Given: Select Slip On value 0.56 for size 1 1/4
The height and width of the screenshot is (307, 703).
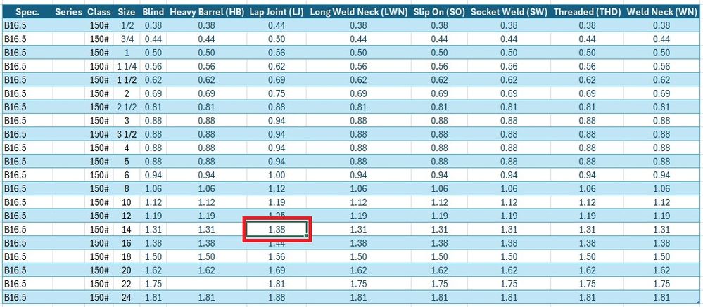Looking at the screenshot, I should point(439,67).
